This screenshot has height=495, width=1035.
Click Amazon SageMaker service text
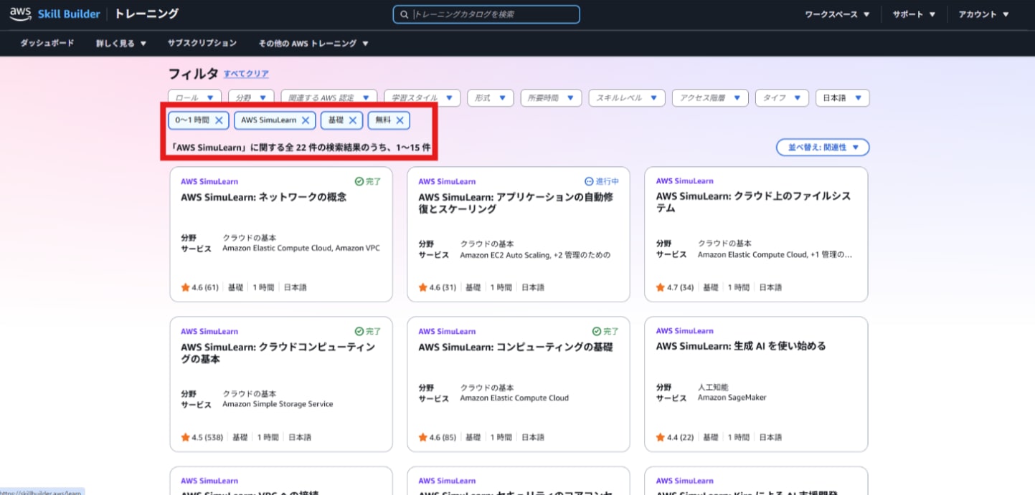(x=732, y=398)
